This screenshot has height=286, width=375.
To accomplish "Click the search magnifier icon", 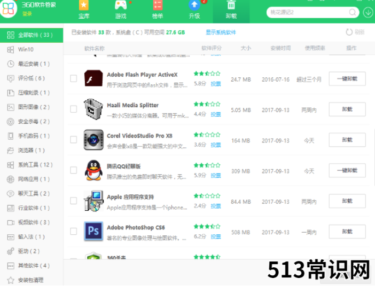I will pos(352,12).
